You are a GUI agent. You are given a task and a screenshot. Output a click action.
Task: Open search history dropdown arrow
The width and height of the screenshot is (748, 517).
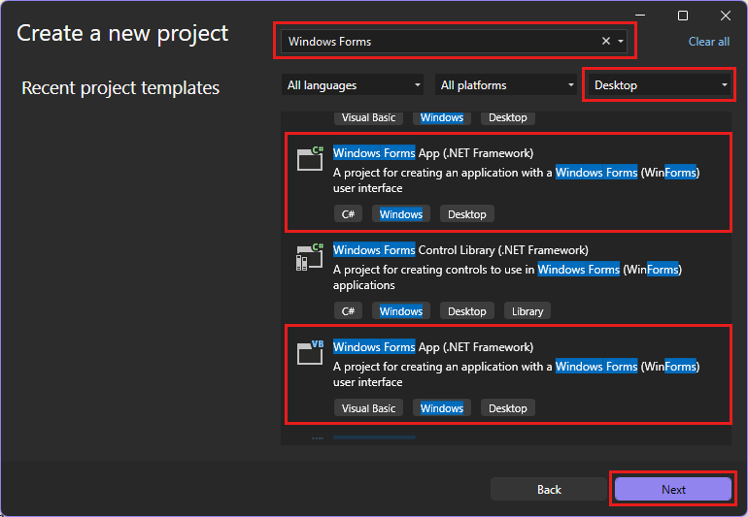pyautogui.click(x=621, y=42)
